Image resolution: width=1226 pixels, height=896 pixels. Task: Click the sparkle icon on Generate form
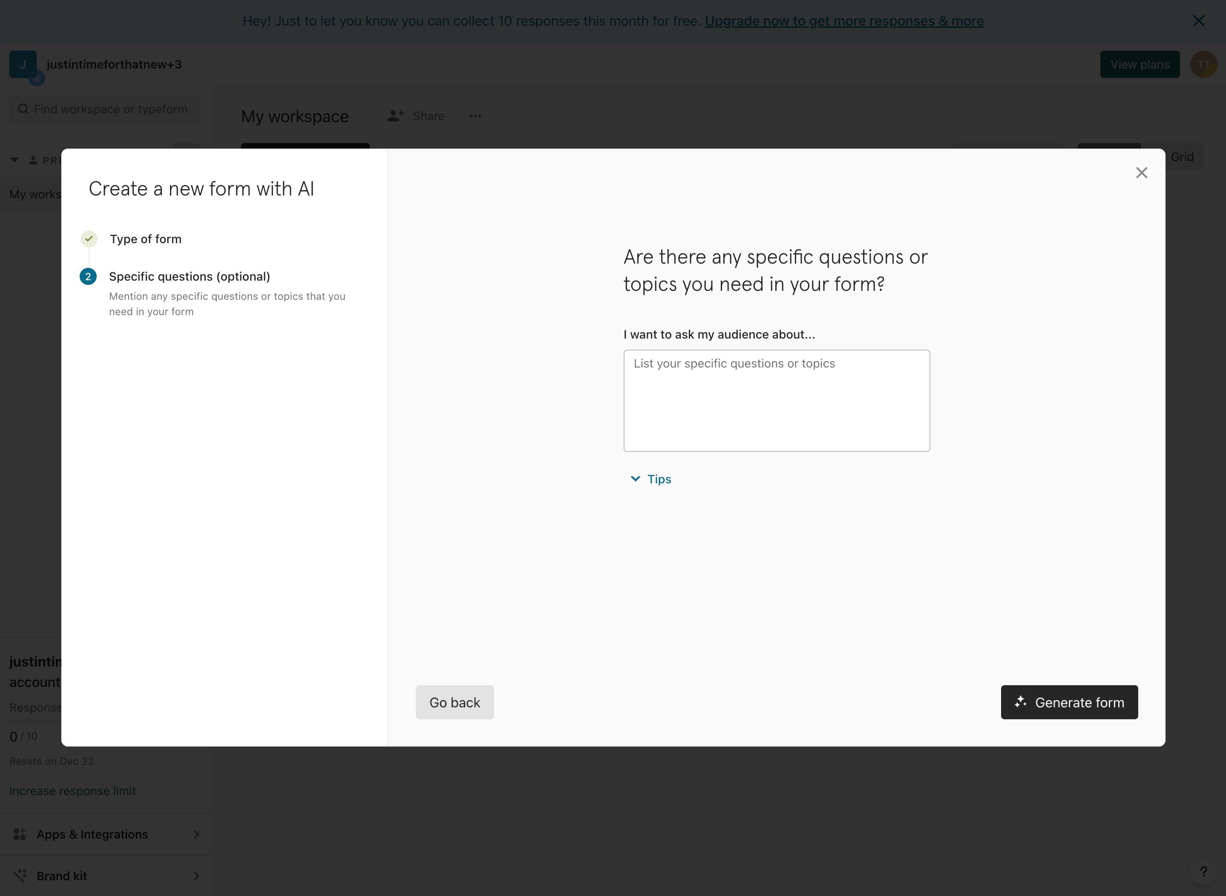tap(1020, 702)
